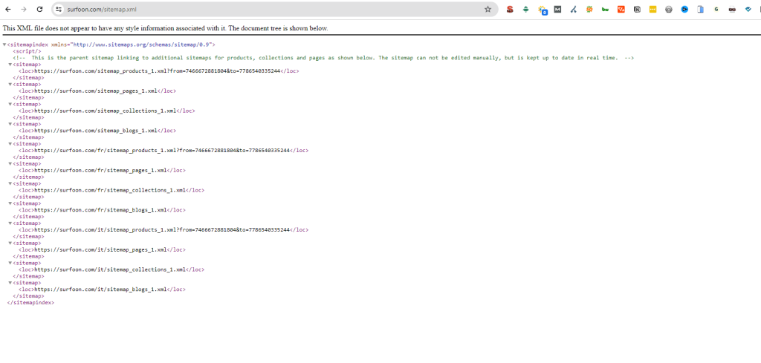Collapse the first sitemap node for products
This screenshot has width=761, height=363.
coord(10,65)
